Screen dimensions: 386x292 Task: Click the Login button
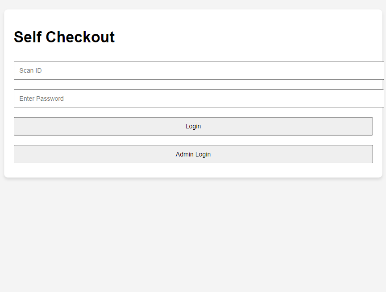click(x=193, y=127)
